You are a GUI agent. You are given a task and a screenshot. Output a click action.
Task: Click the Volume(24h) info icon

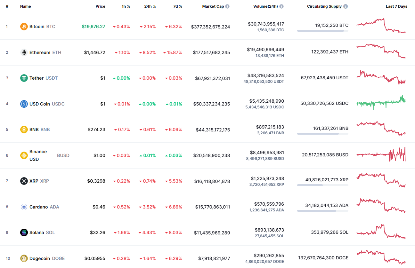281,6
